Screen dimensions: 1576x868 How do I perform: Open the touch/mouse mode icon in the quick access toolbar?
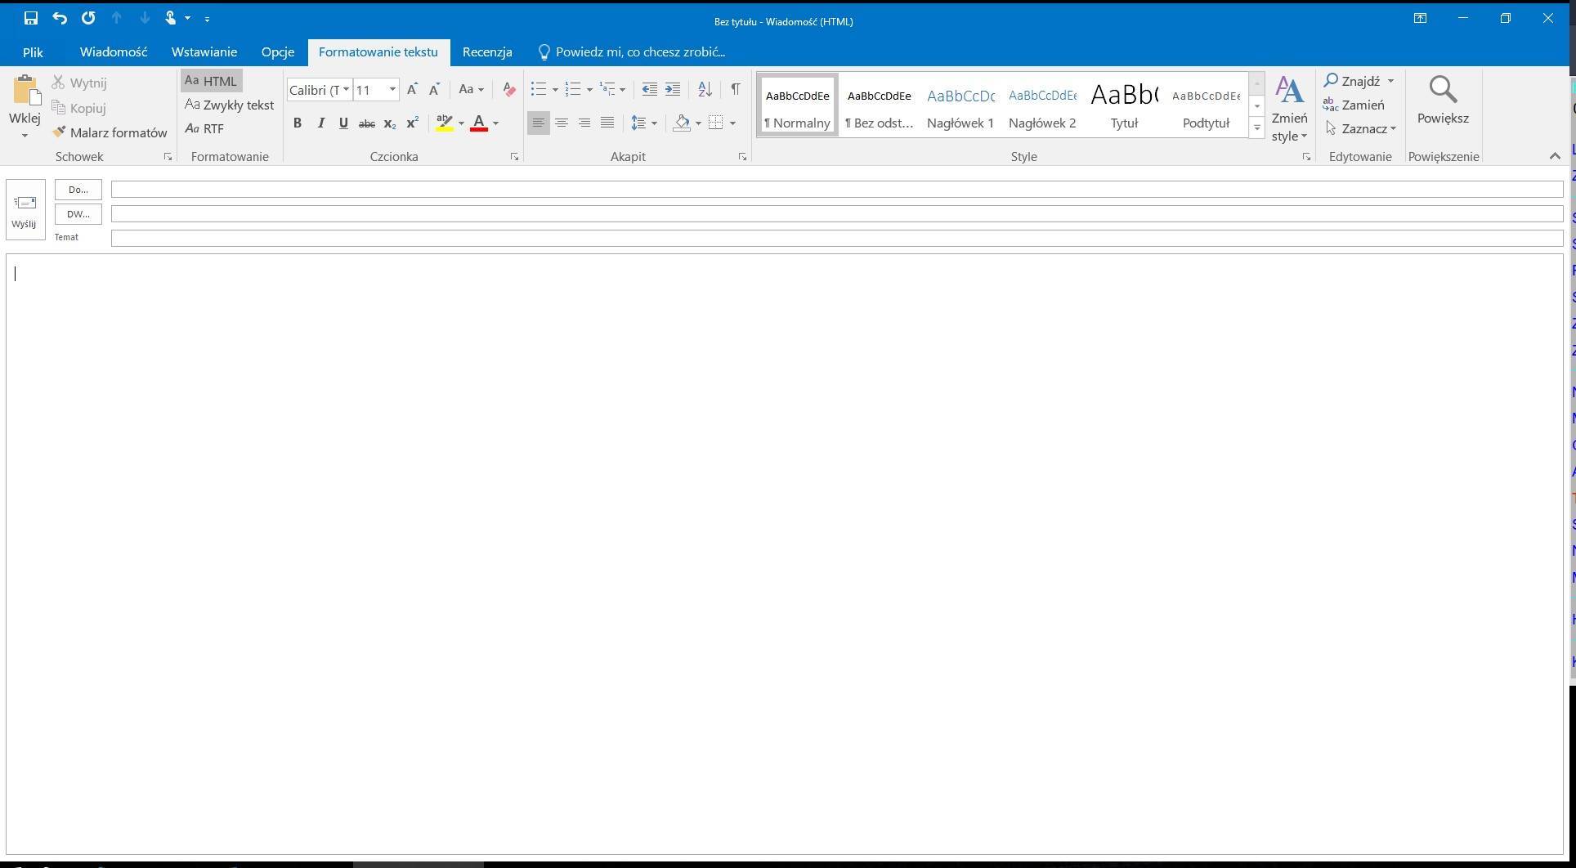(x=171, y=18)
